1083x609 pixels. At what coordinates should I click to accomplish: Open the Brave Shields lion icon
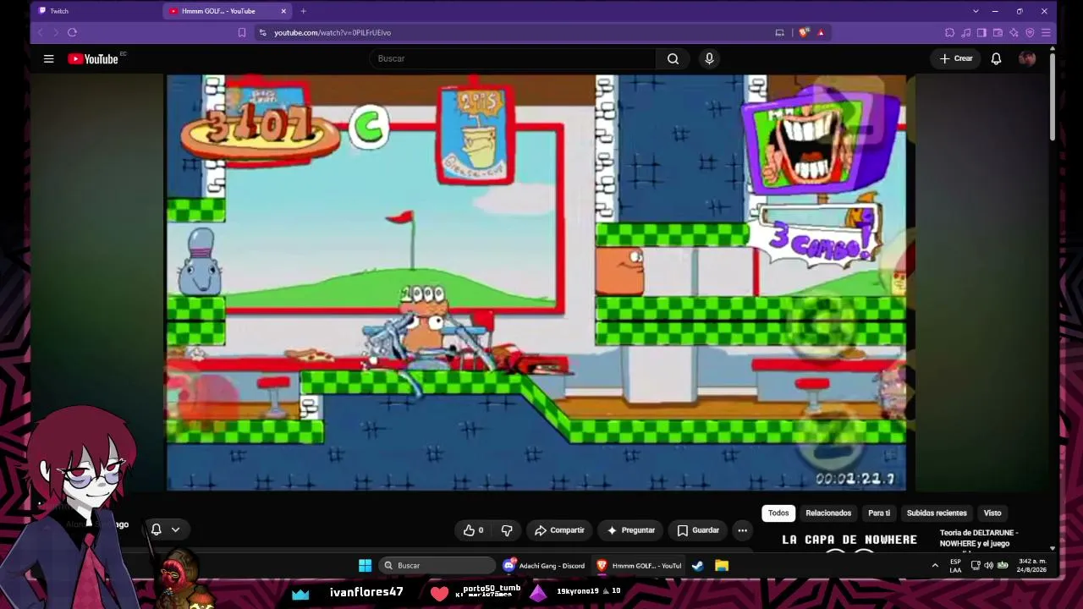pos(803,32)
